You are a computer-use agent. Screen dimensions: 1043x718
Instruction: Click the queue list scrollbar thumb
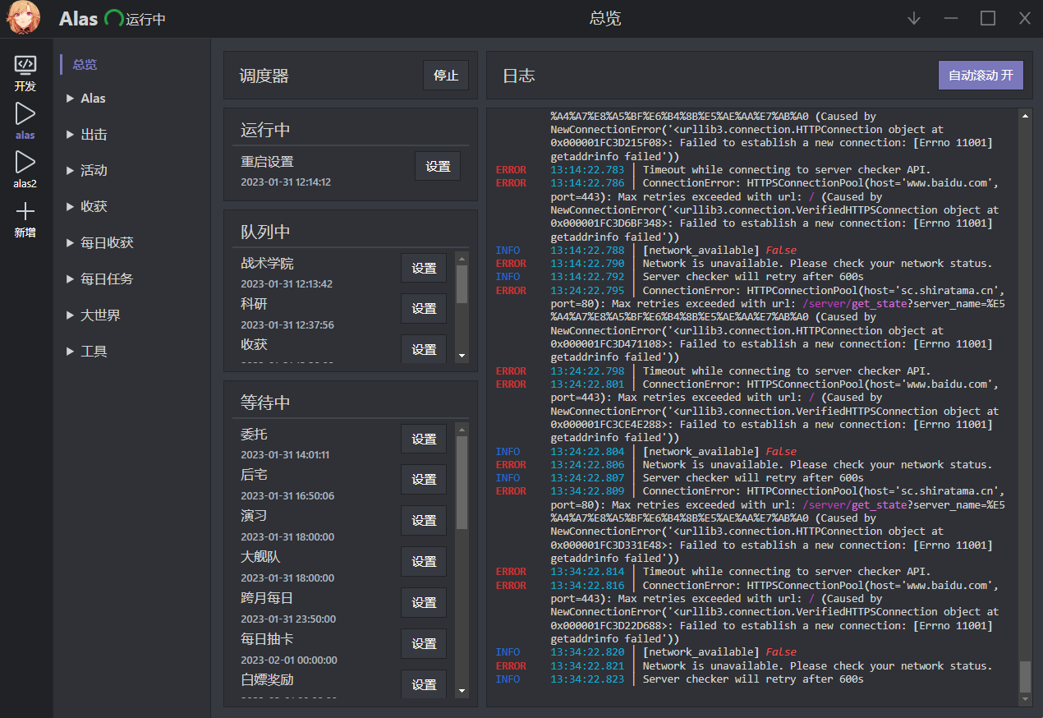click(x=462, y=284)
